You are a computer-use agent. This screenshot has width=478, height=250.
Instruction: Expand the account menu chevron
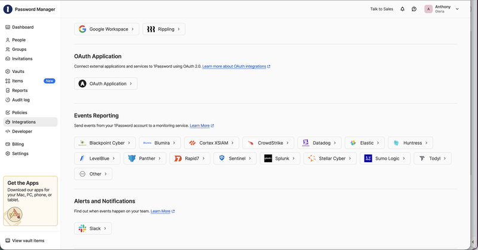pos(457,9)
